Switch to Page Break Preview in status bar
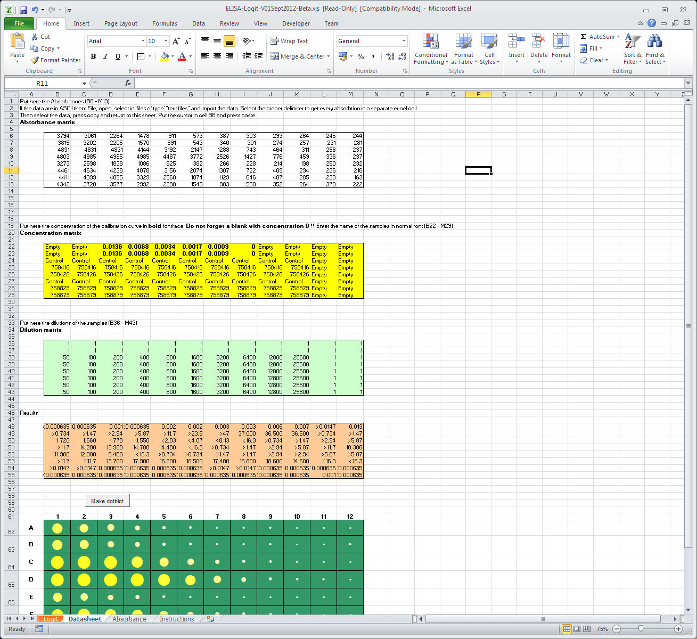The height and width of the screenshot is (639, 697). (x=586, y=629)
